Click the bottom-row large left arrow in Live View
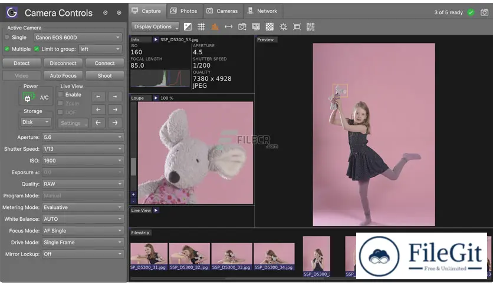This screenshot has height=285, width=493. coord(98,122)
